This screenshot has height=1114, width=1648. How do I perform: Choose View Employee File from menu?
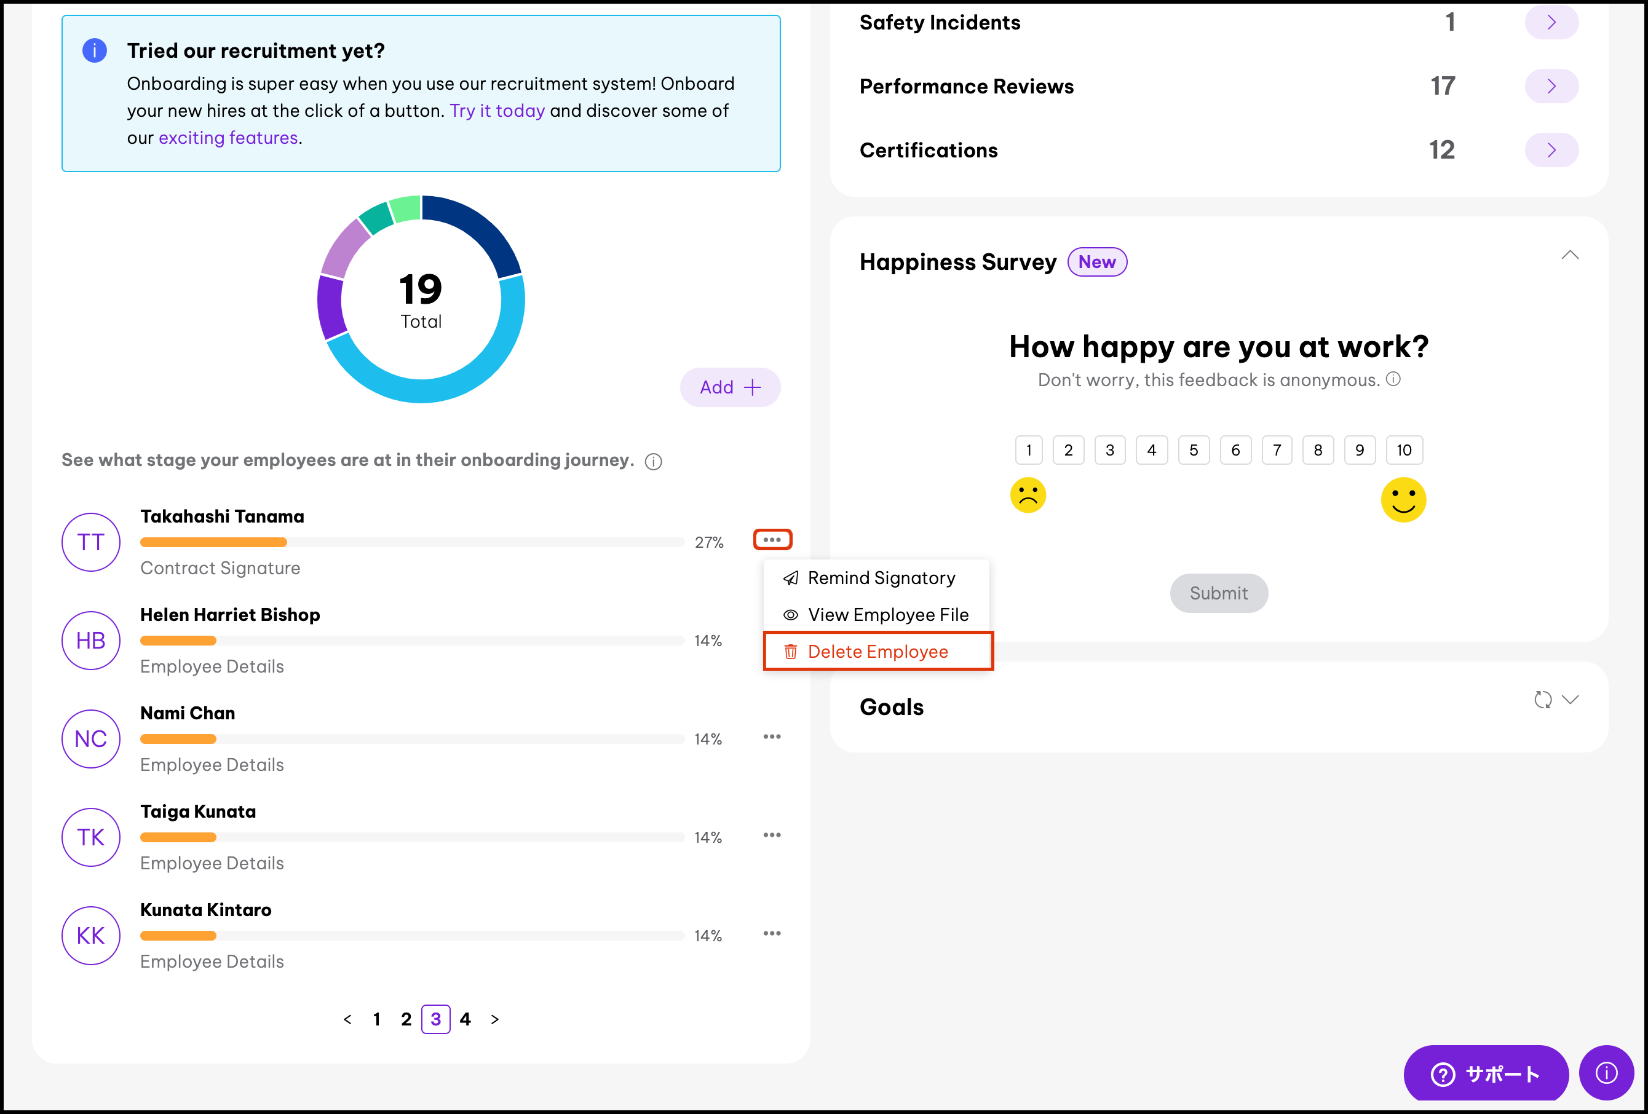point(876,615)
